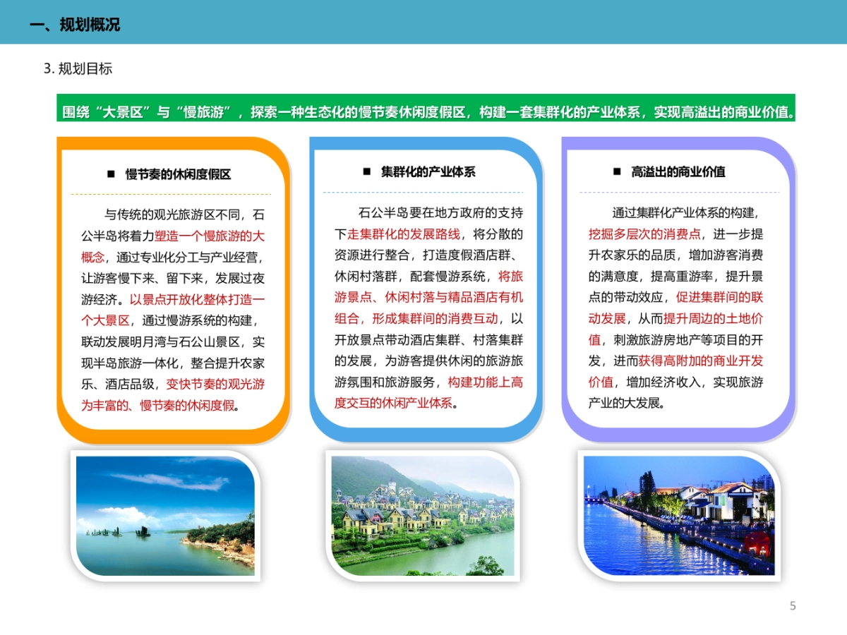The image size is (847, 635).
Task: Click the page number 5
Action: 793,605
